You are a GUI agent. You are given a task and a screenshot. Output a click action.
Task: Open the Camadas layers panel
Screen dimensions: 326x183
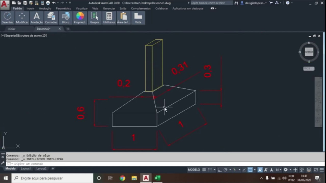51,18
